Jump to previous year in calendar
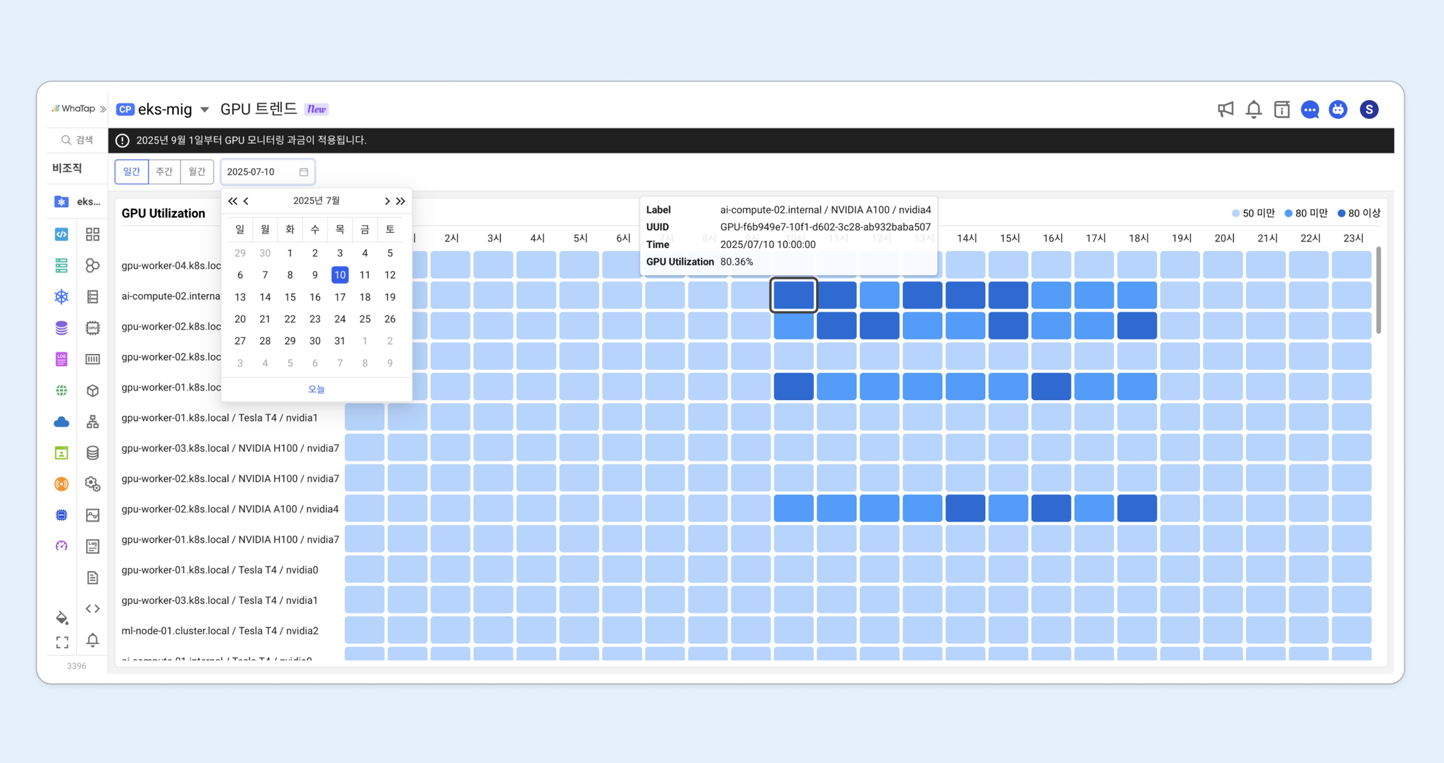This screenshot has height=763, width=1444. point(233,201)
